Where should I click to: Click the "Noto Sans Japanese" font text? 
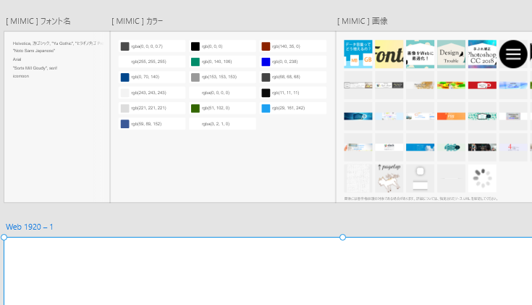(x=34, y=51)
